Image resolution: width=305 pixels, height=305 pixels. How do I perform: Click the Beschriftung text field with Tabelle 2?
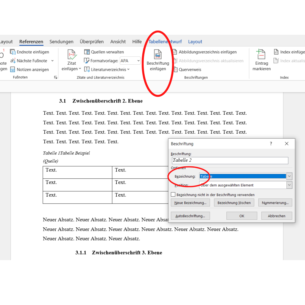point(230,160)
